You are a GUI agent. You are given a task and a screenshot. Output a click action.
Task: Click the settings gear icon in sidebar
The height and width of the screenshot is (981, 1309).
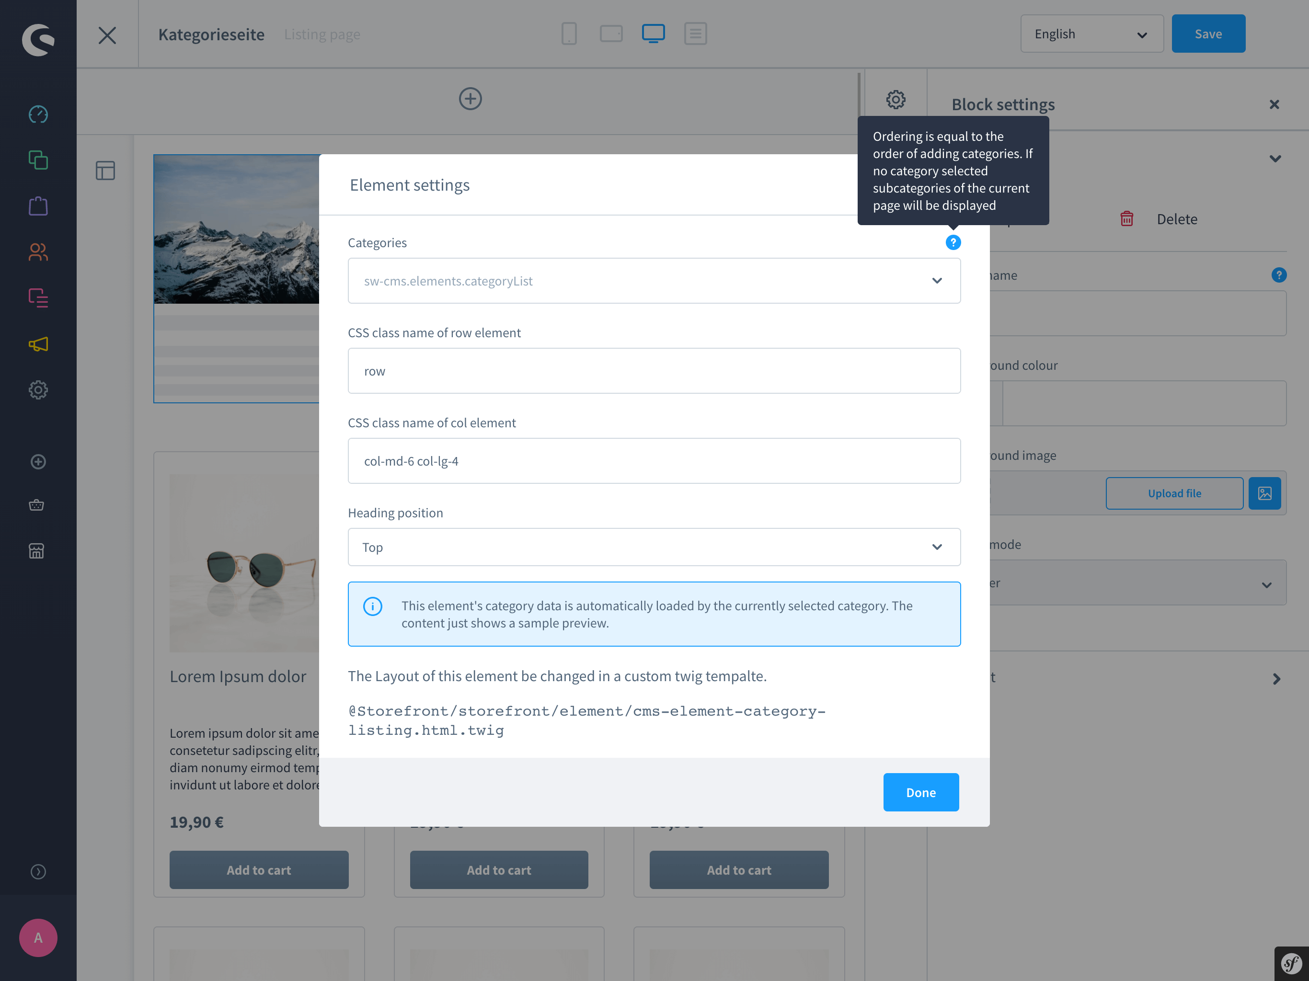pyautogui.click(x=38, y=389)
